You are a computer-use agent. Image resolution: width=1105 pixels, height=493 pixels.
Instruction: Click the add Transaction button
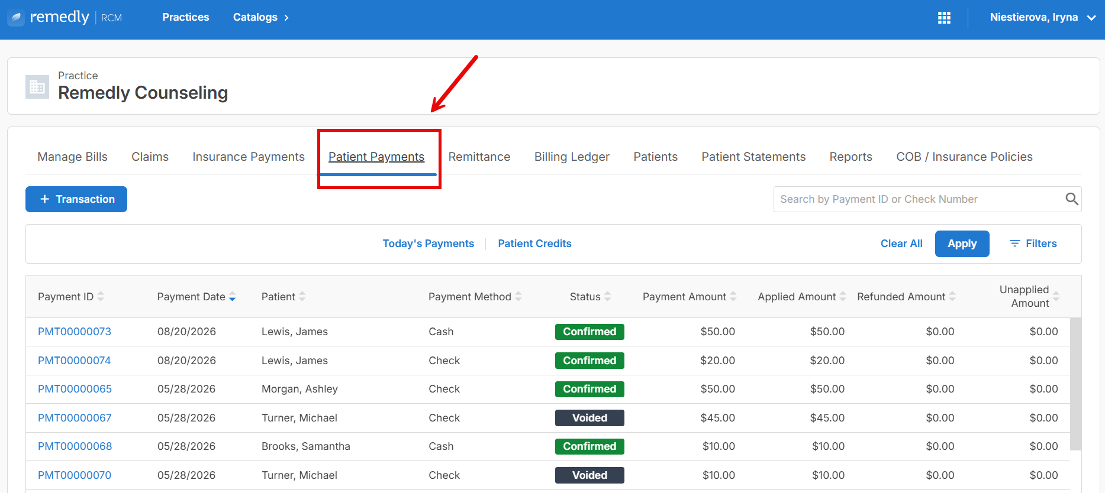click(76, 199)
